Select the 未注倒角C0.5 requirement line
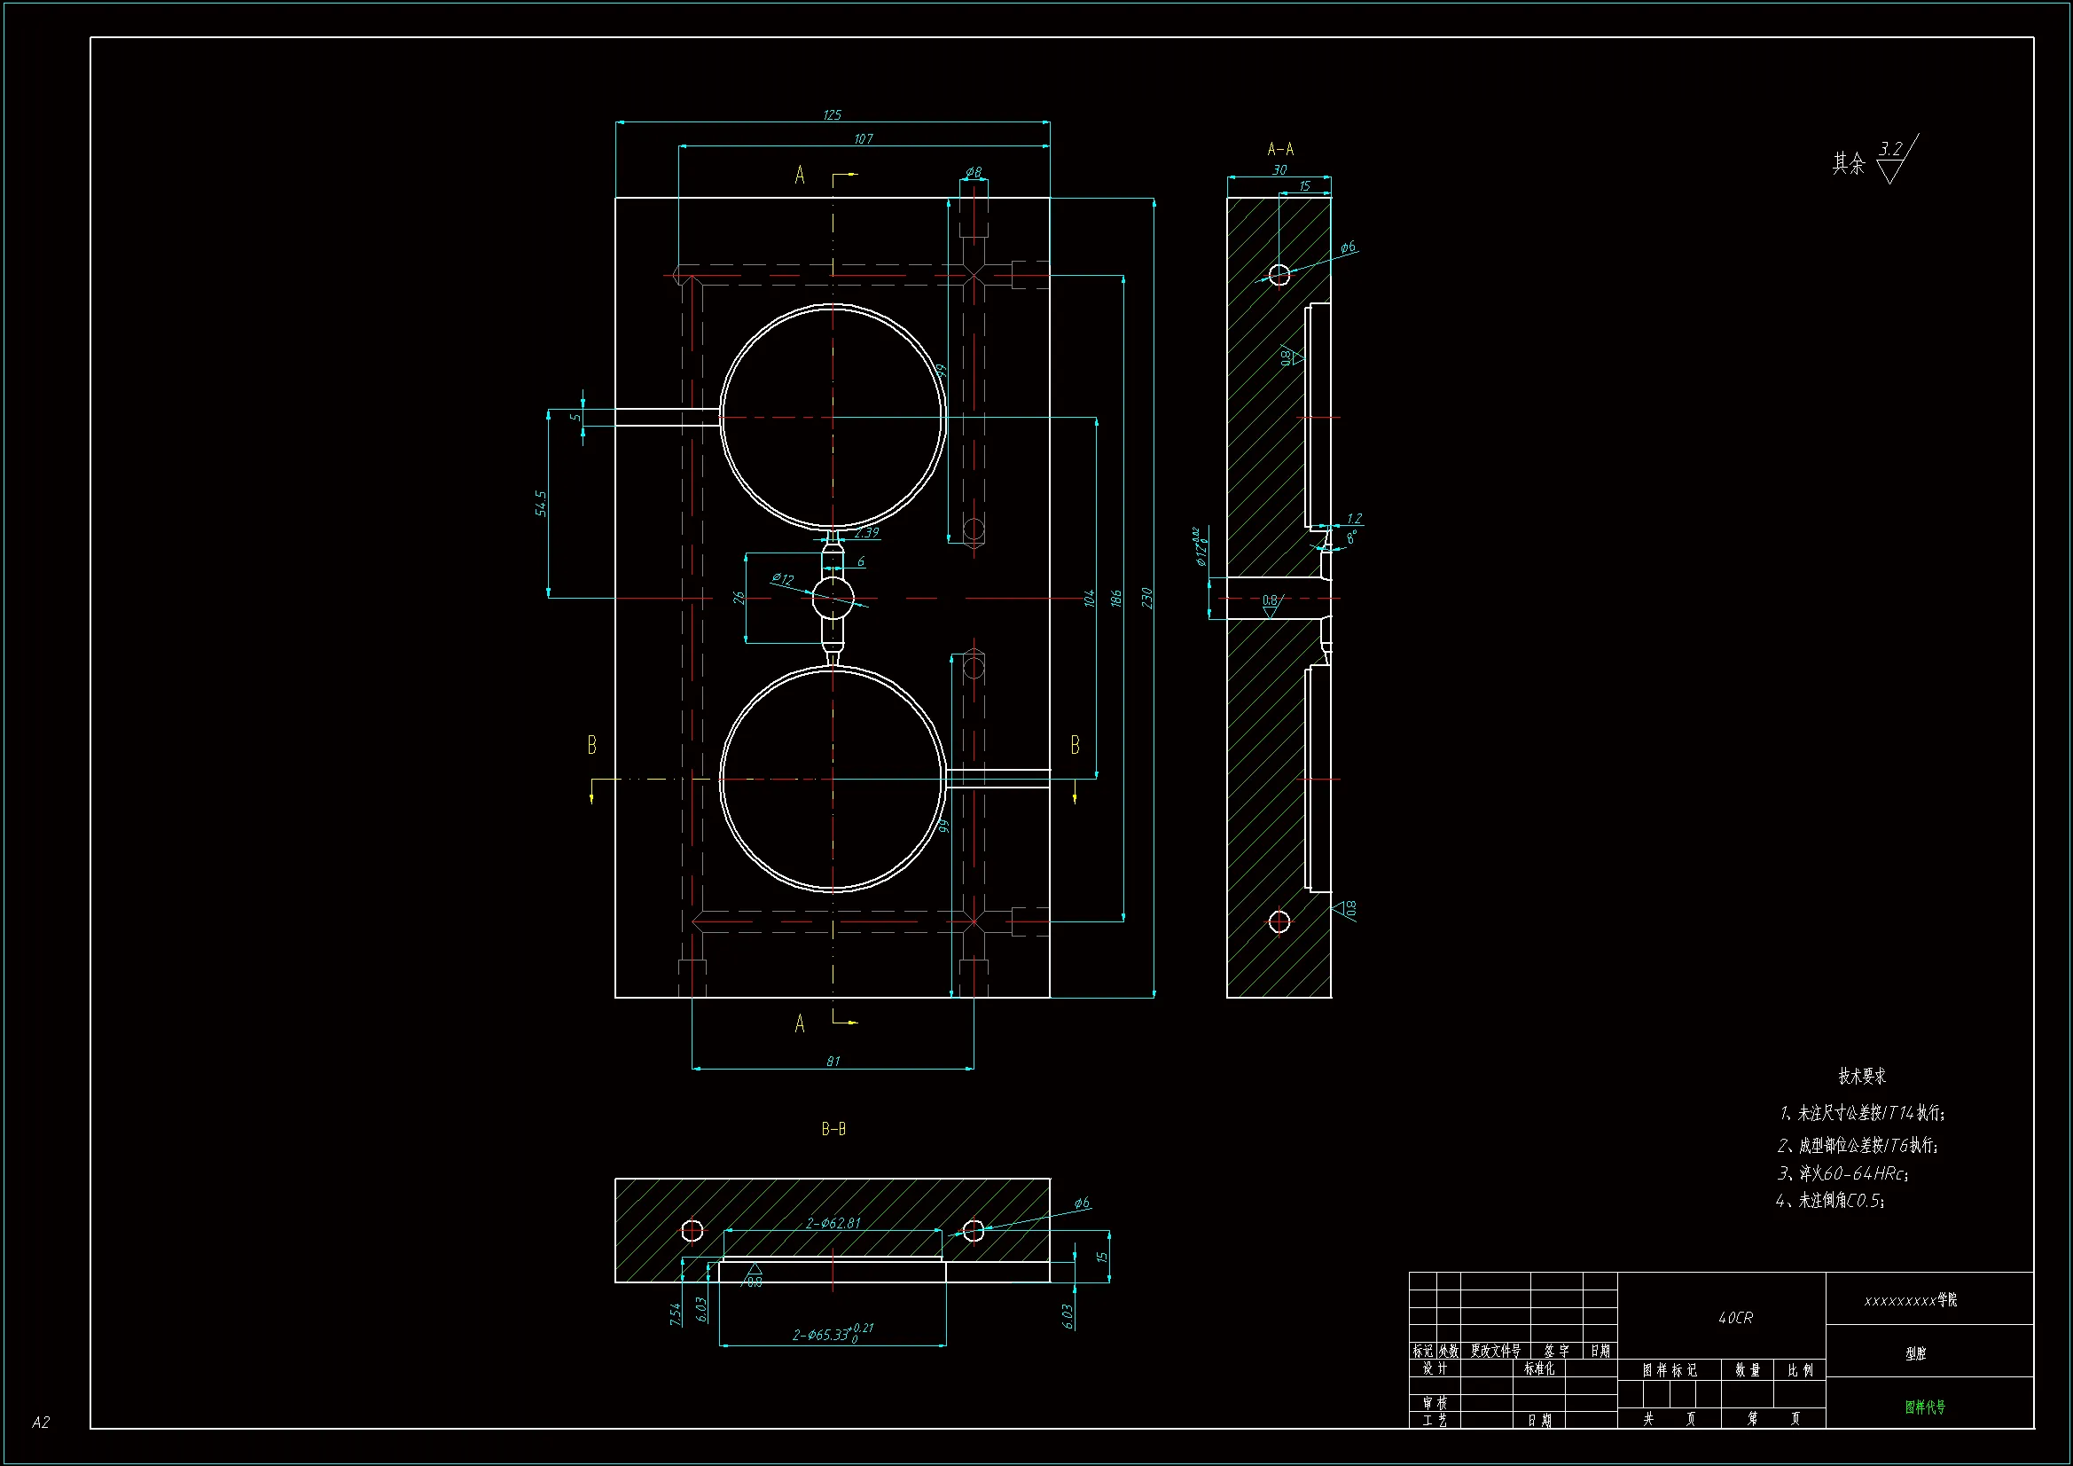Image resolution: width=2073 pixels, height=1466 pixels. 1829,1201
